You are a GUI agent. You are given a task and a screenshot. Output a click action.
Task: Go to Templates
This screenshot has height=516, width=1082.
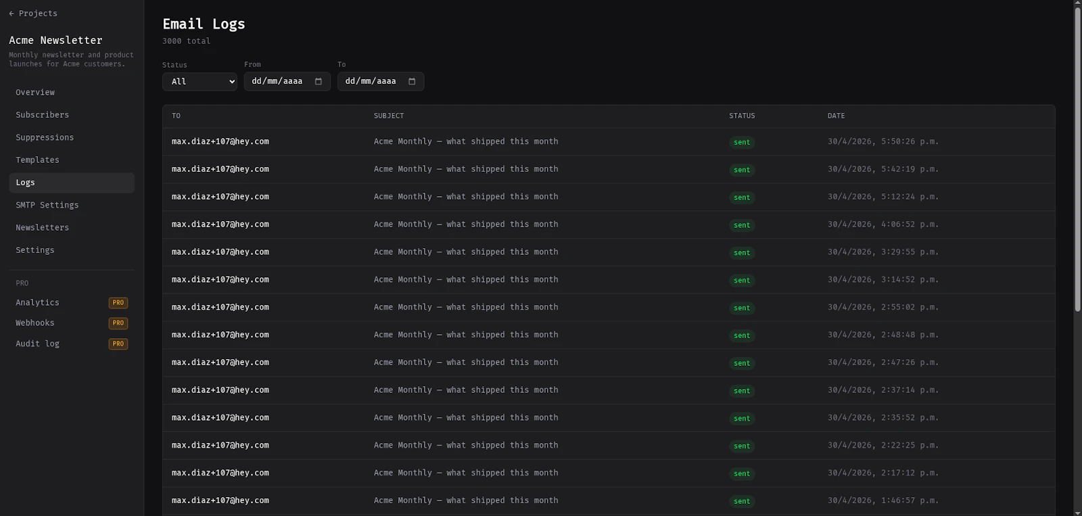pyautogui.click(x=72, y=160)
